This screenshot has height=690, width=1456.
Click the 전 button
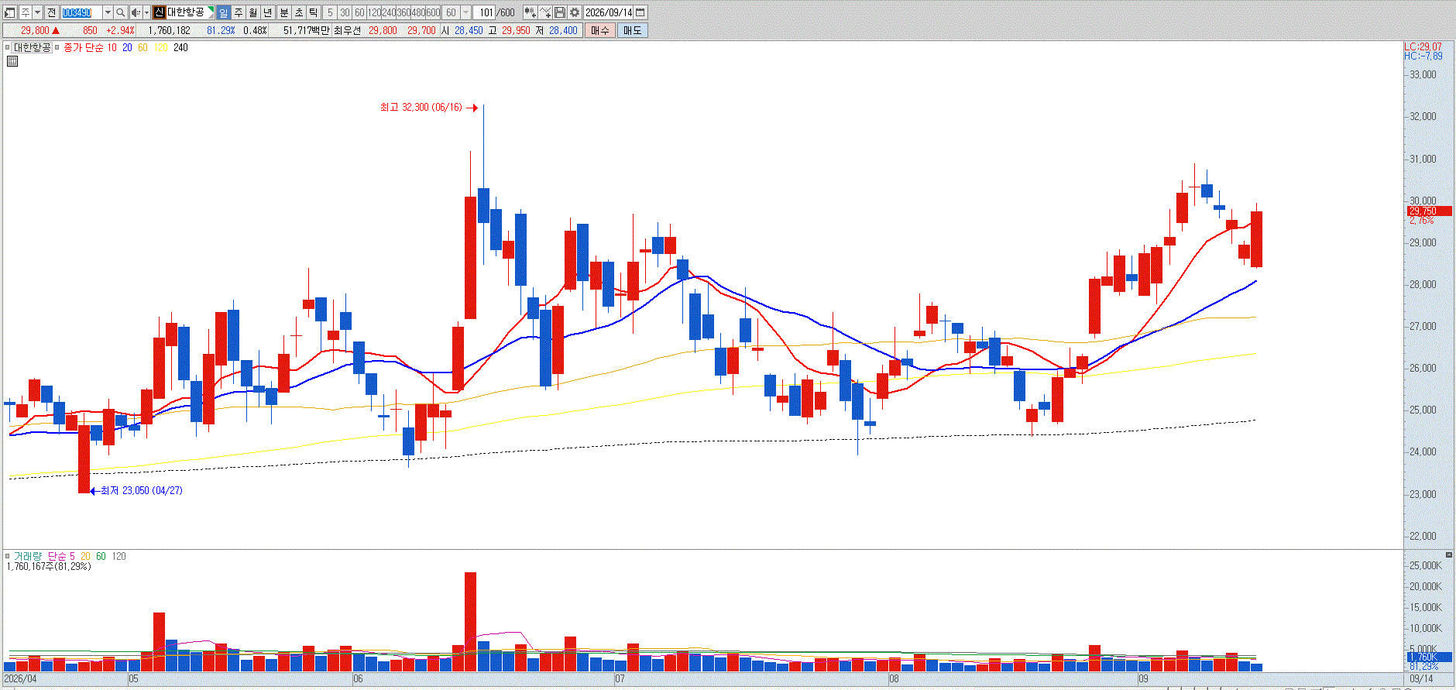coord(51,12)
